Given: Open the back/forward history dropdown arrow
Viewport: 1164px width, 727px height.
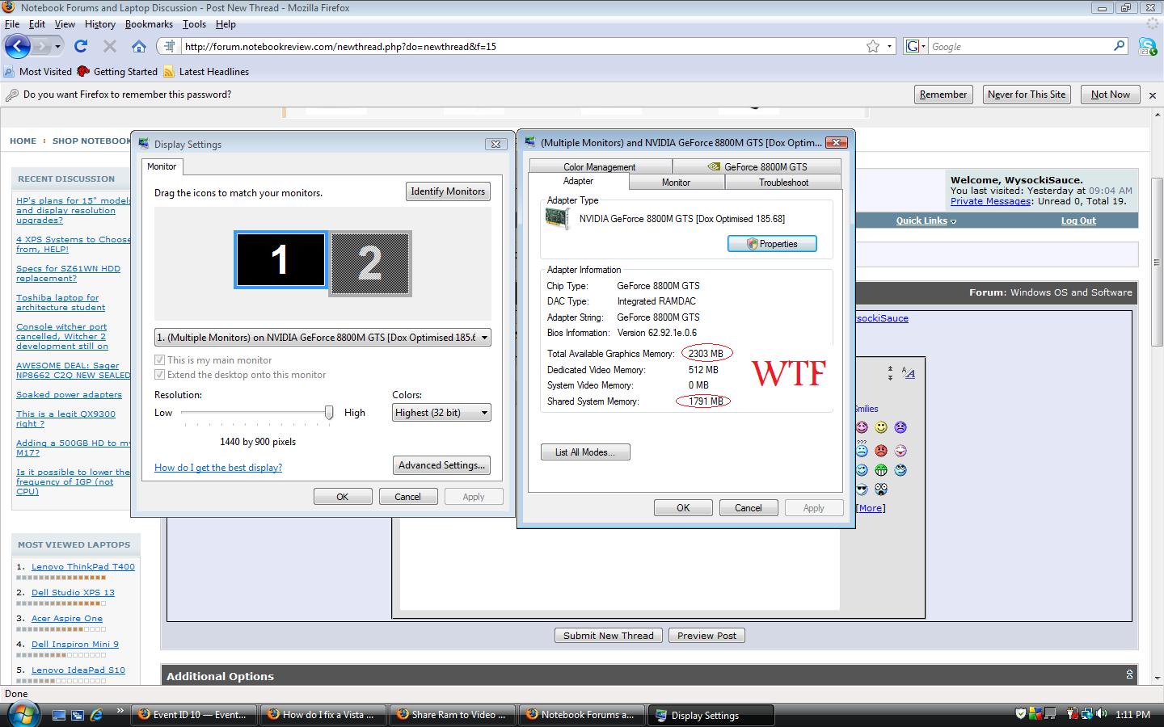Looking at the screenshot, I should pyautogui.click(x=57, y=46).
